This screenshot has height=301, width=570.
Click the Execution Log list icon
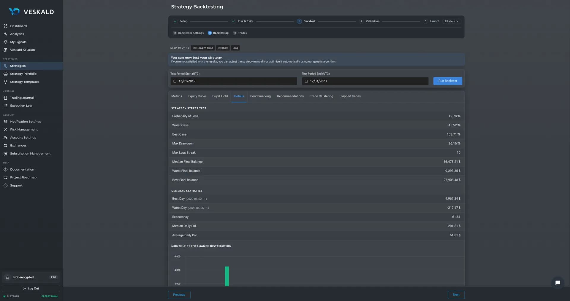[5, 106]
